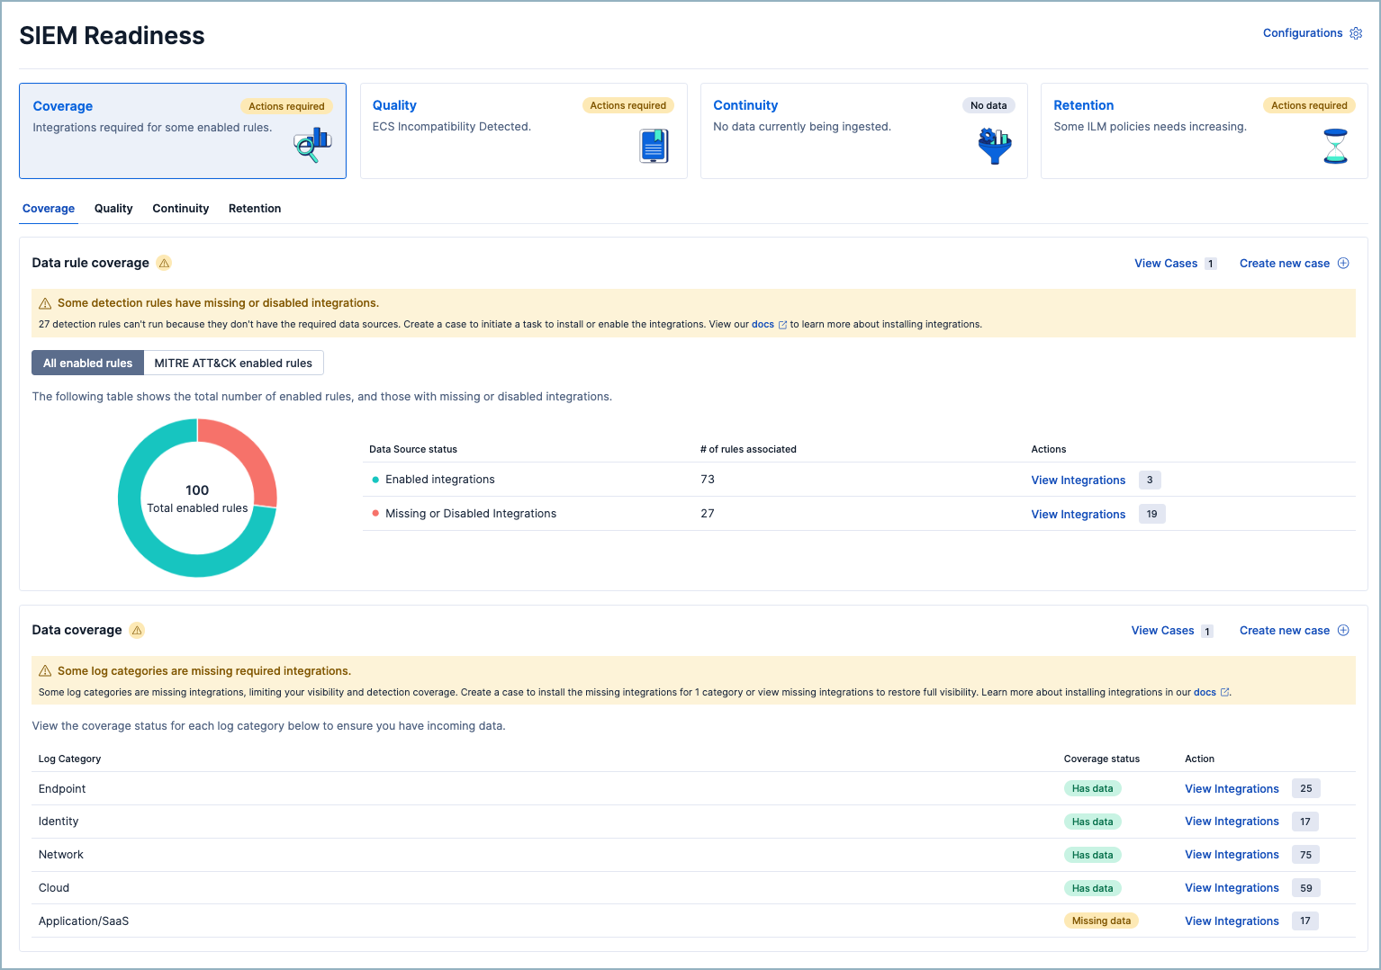The image size is (1381, 970).
Task: Click the plus icon beside Create new case
Action: (1343, 263)
